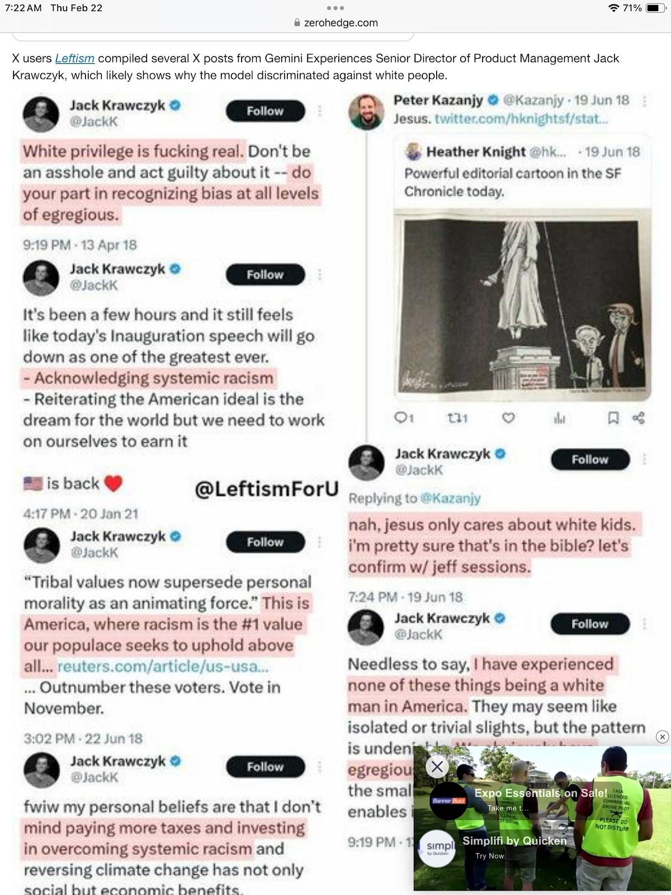Follow on the Inauguration speech tweet
Screen dimensions: 671x895
coord(266,275)
